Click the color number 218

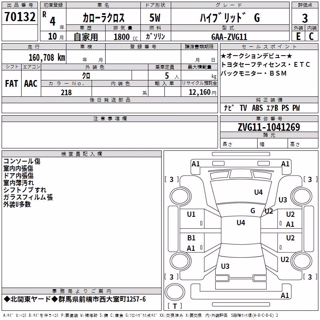click(66, 92)
